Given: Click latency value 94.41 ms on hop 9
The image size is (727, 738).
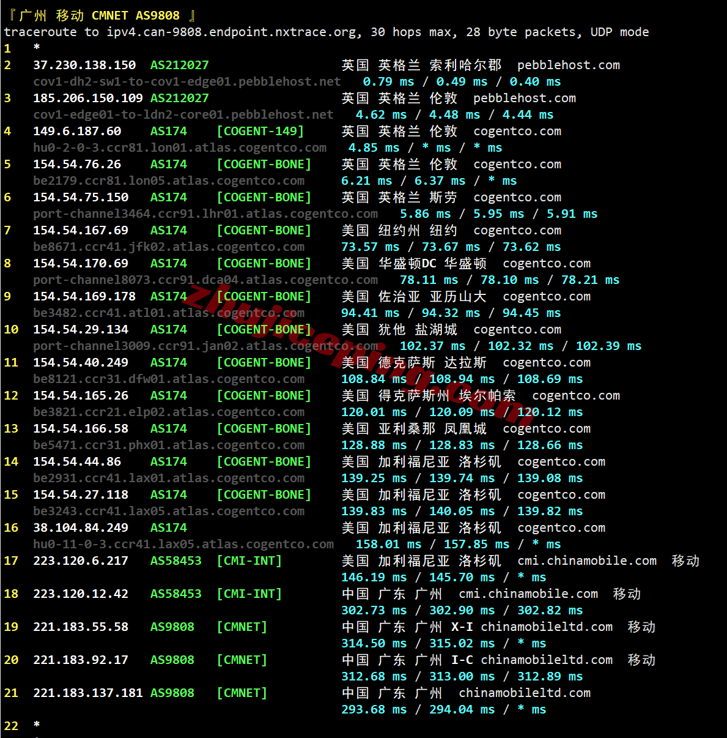Looking at the screenshot, I should coord(370,313).
